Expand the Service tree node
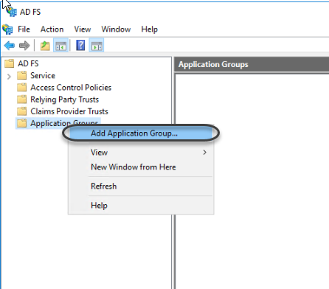Viewport: 329px width, 289px height. click(x=9, y=77)
